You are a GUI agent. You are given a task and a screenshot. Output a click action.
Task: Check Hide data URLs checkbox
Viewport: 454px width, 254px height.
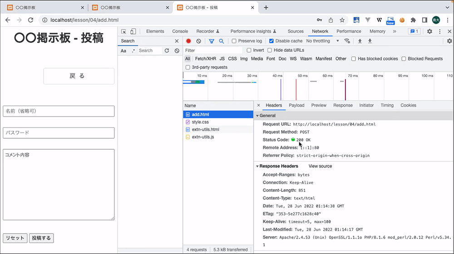(x=270, y=50)
